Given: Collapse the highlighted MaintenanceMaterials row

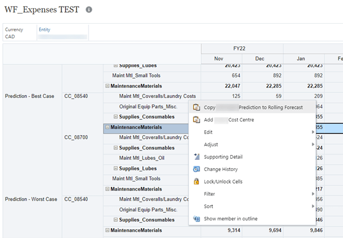Looking at the screenshot, I should click(108, 127).
